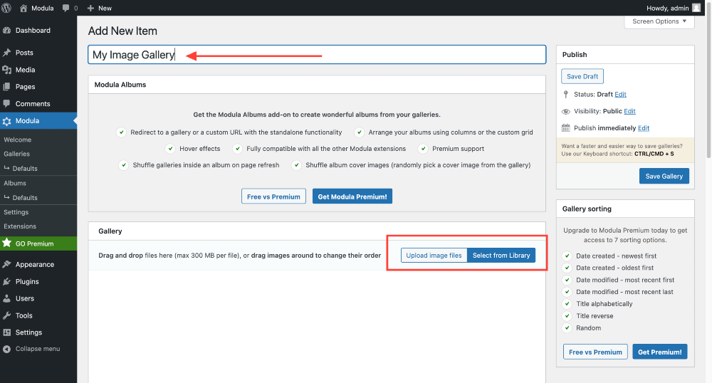This screenshot has height=383, width=712.
Task: Click the Publish calendar icon
Action: click(566, 128)
